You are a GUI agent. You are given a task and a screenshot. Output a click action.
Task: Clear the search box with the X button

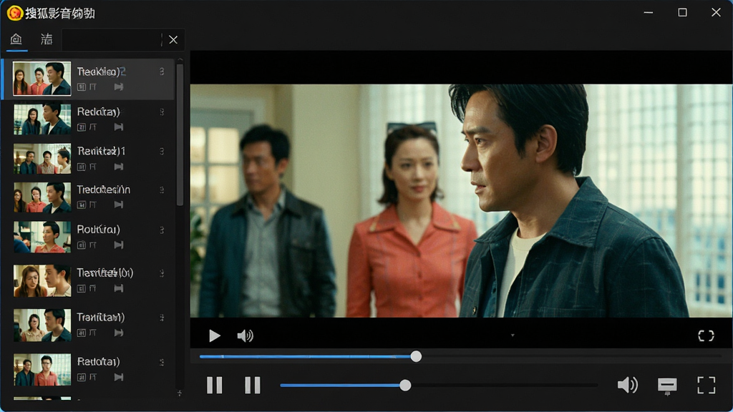point(173,40)
